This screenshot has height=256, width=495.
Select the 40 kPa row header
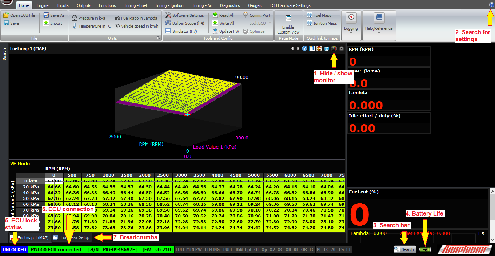[31, 193]
